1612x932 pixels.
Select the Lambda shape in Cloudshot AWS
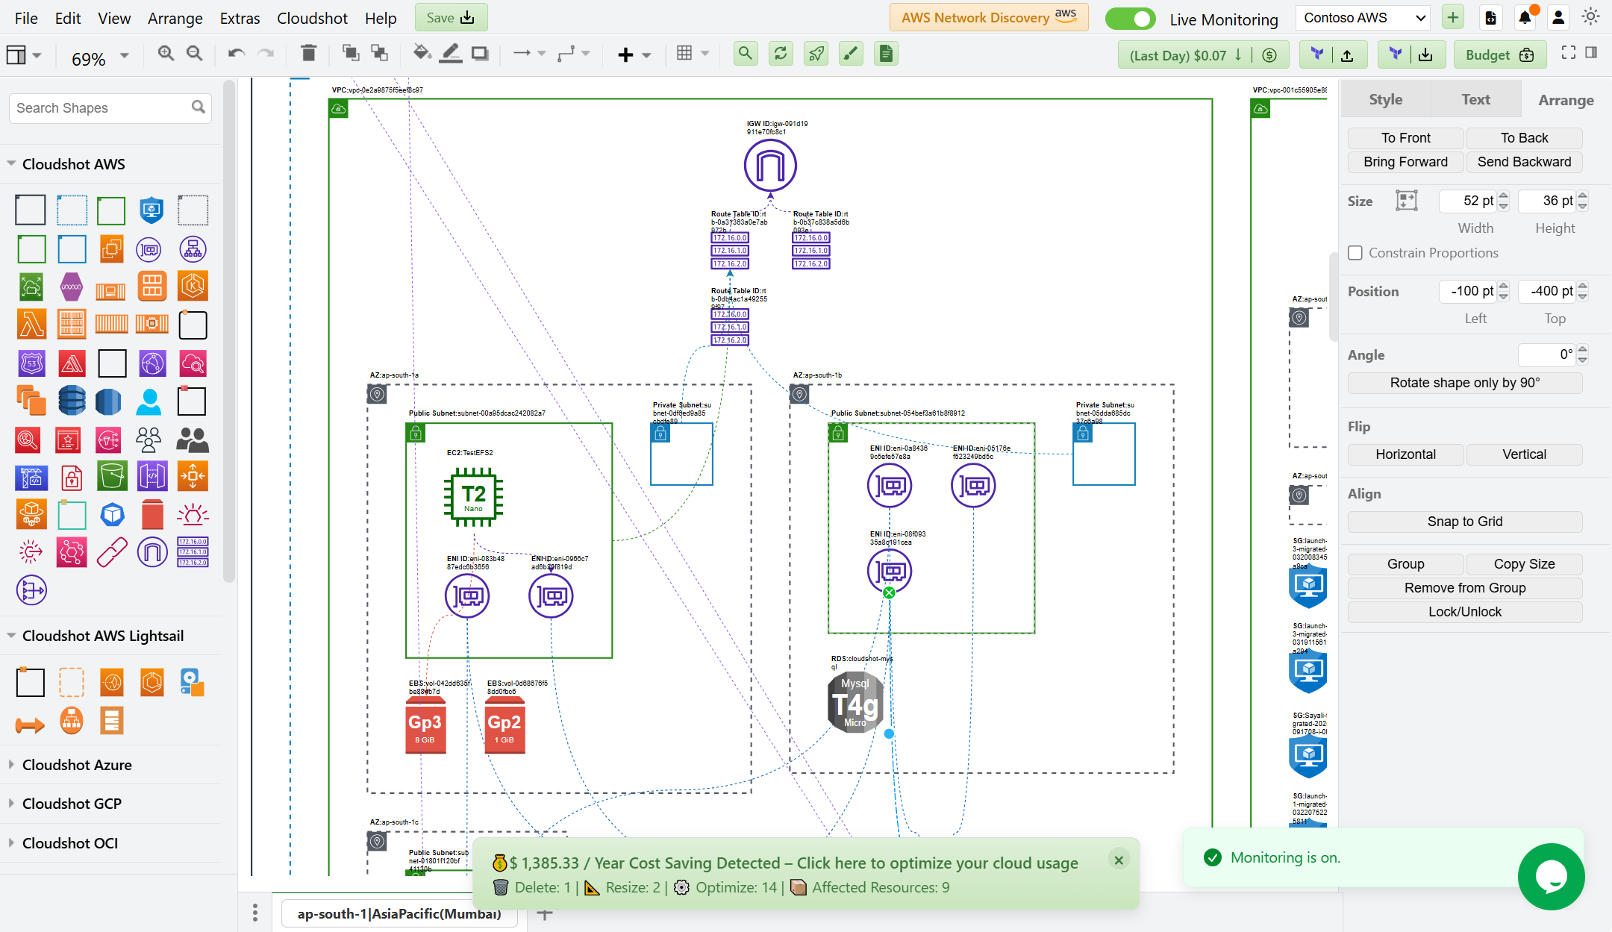(31, 324)
